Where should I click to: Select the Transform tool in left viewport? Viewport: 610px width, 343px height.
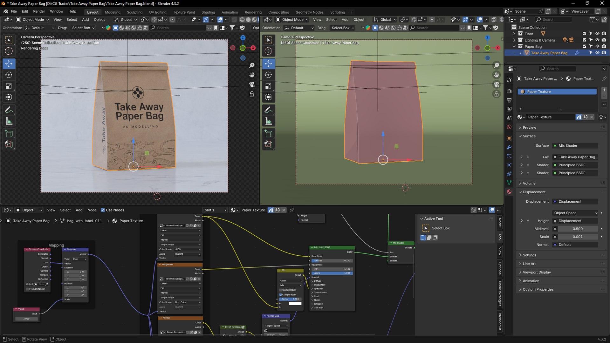pos(9,97)
